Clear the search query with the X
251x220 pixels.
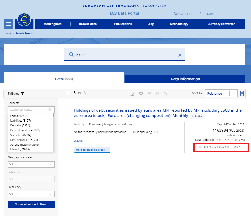180,55
